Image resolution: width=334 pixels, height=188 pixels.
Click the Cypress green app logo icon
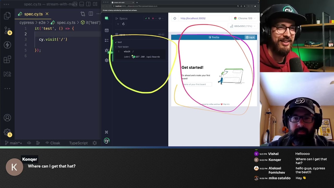[x=106, y=18]
